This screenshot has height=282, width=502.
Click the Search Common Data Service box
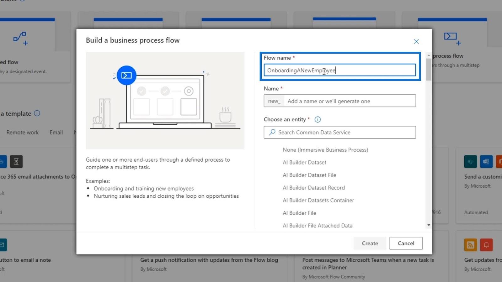click(340, 132)
